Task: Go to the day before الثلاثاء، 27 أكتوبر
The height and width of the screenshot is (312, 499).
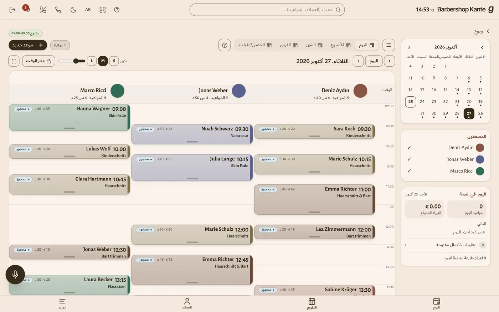Action: [389, 61]
